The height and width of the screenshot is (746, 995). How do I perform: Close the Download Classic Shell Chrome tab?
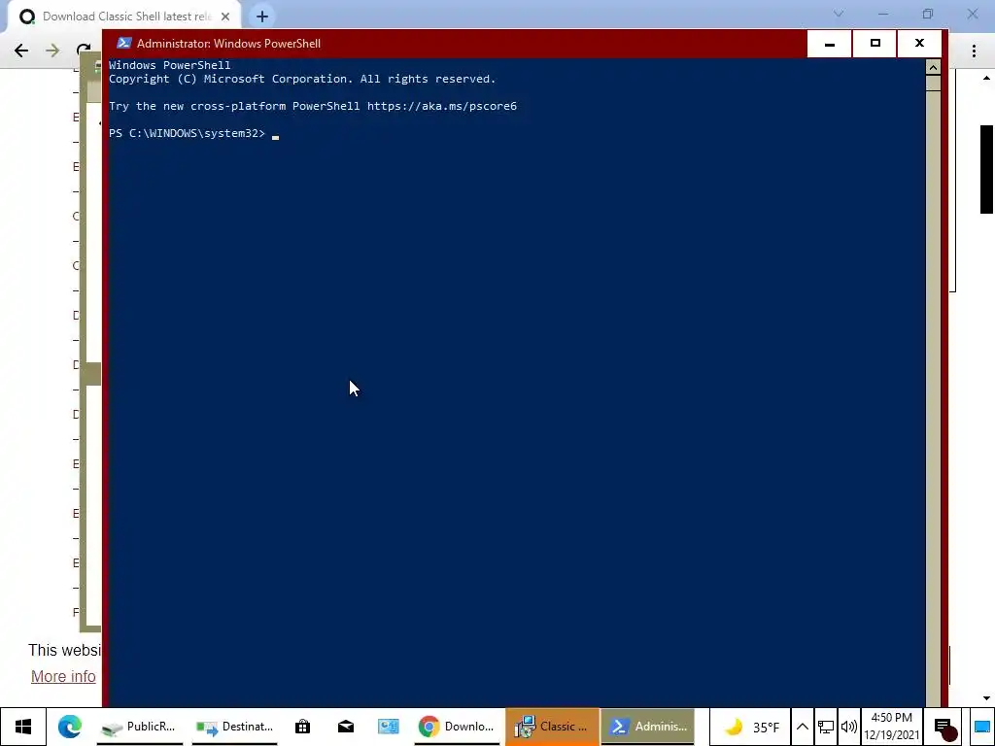[x=225, y=17]
